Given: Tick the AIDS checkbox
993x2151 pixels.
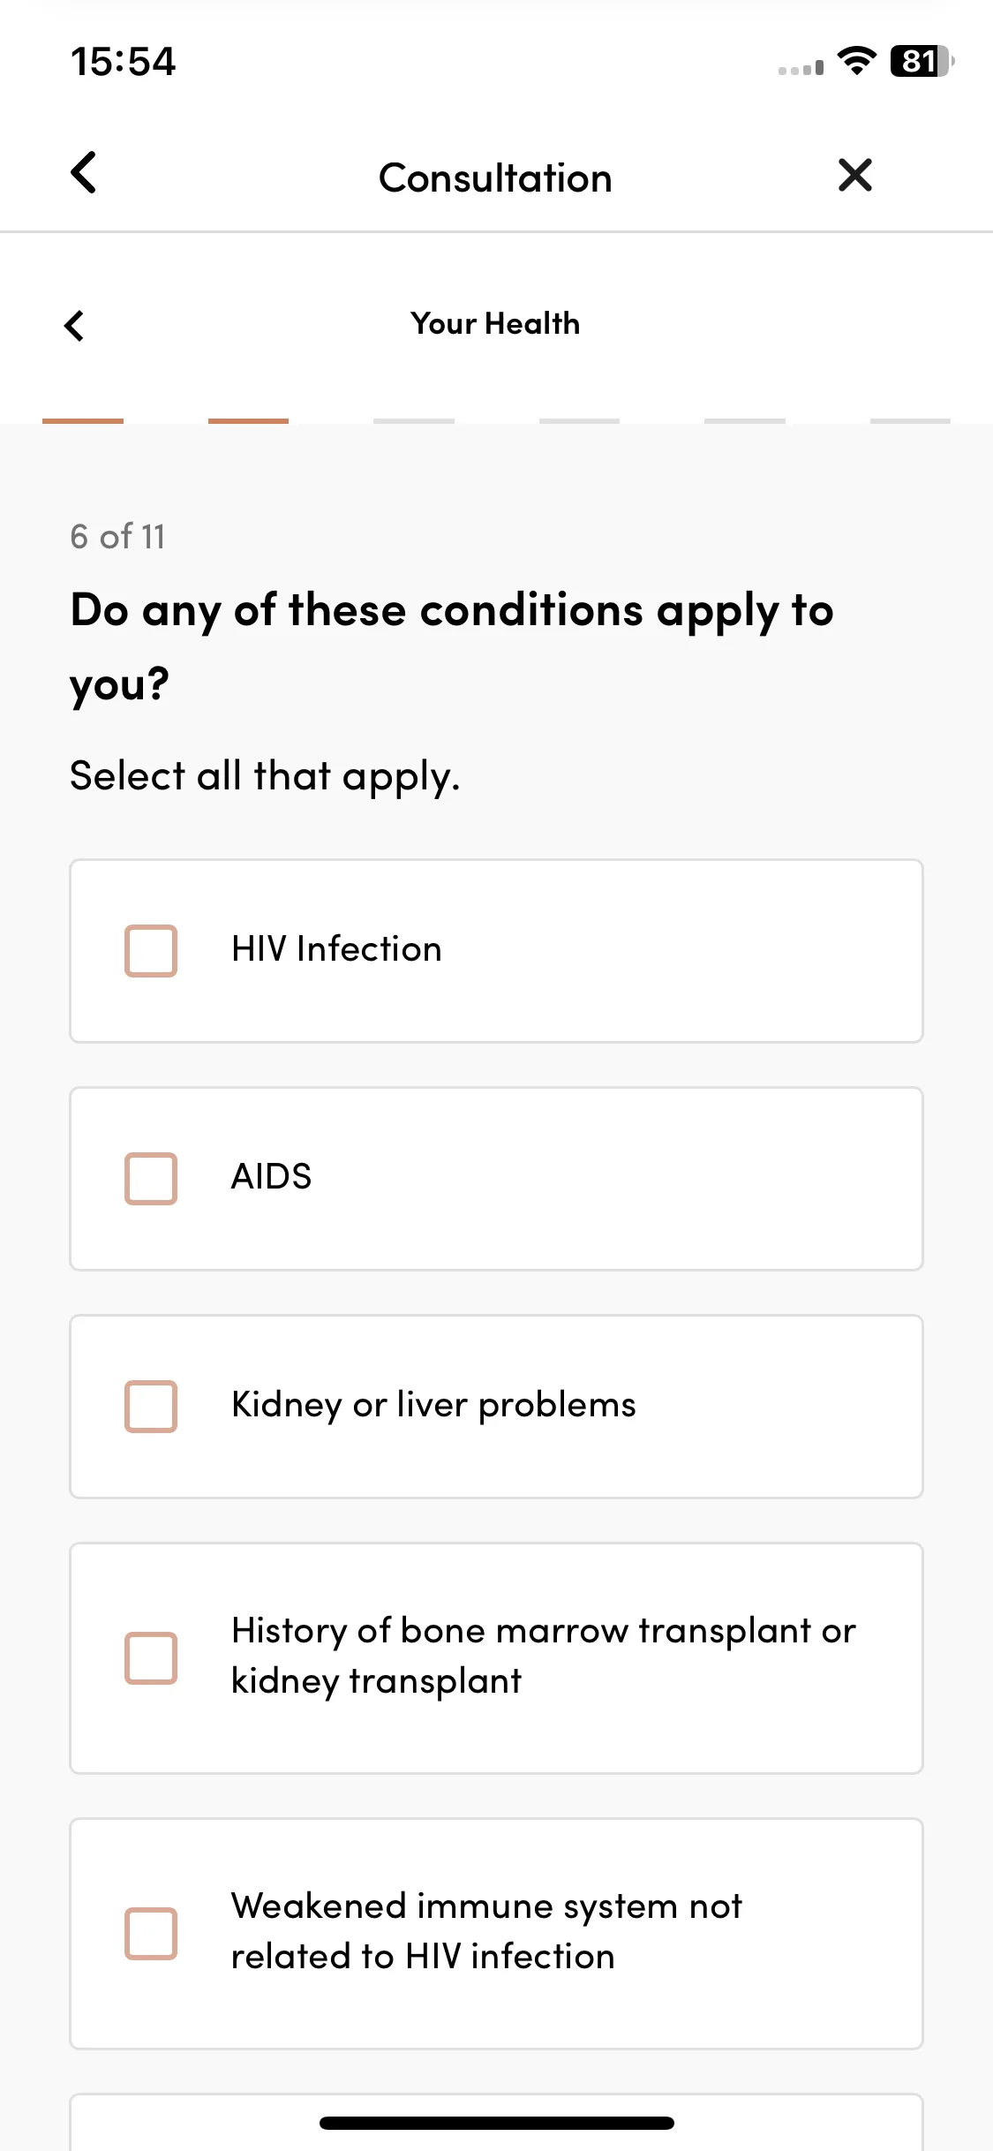Looking at the screenshot, I should [x=151, y=1179].
